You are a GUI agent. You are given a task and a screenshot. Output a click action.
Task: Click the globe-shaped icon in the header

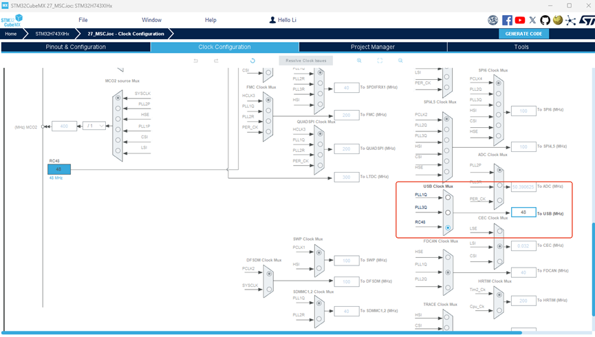click(558, 20)
